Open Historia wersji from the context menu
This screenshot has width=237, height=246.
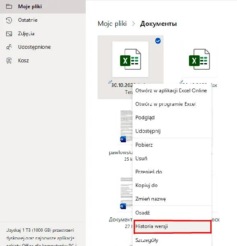click(172, 227)
